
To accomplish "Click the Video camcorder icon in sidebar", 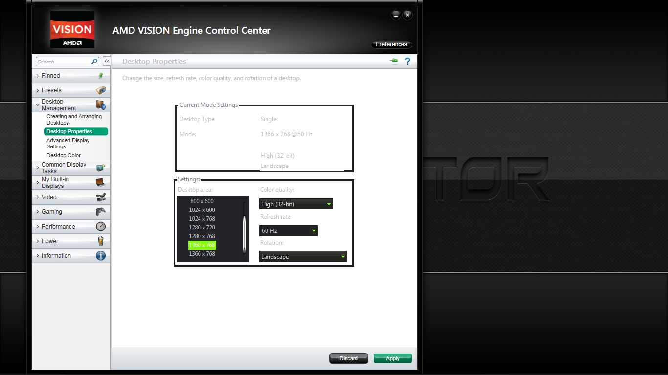I will pos(101,197).
